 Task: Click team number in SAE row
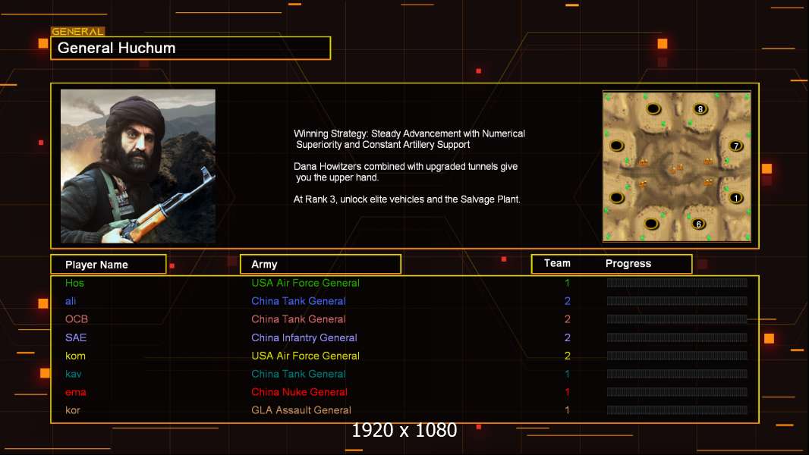click(567, 337)
